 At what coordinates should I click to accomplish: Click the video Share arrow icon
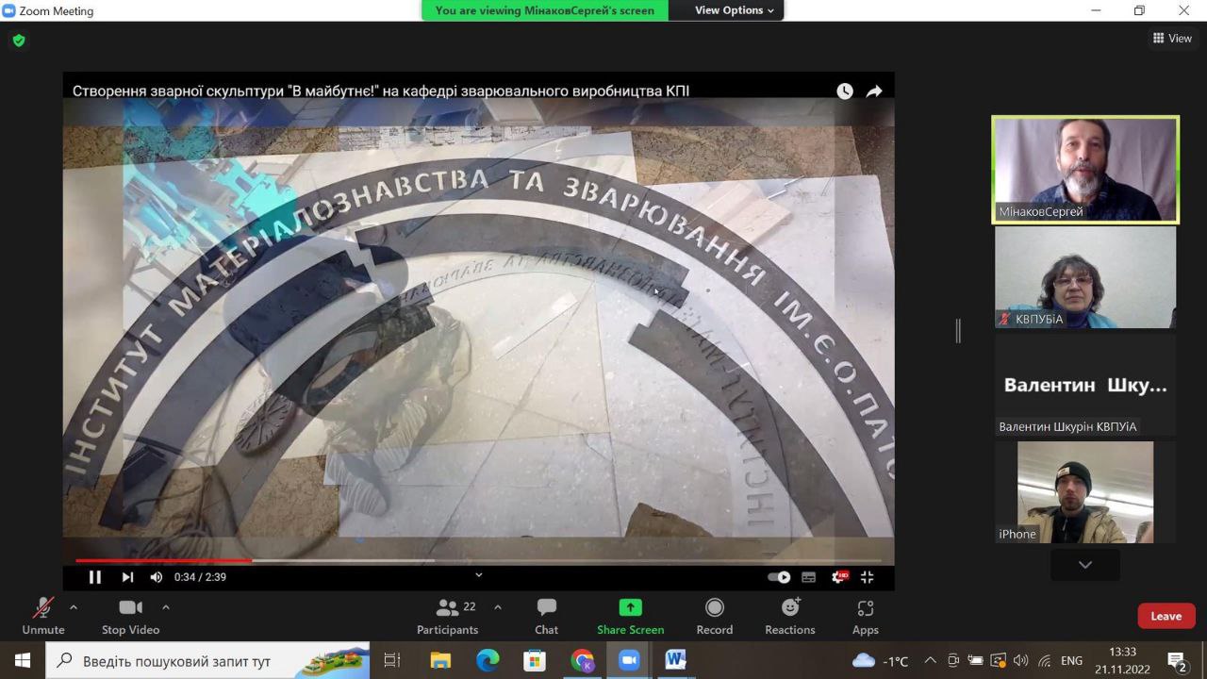coord(874,91)
